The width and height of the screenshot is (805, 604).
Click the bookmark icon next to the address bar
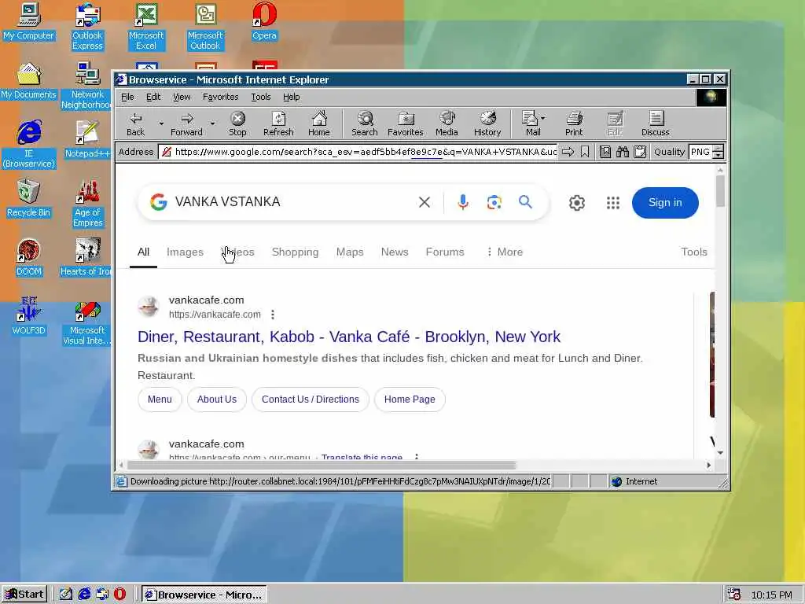(585, 152)
